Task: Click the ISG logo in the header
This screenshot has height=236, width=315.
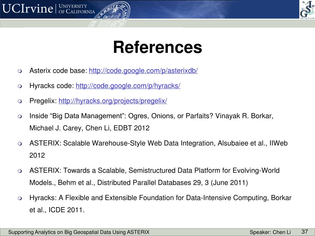Action: [307, 10]
